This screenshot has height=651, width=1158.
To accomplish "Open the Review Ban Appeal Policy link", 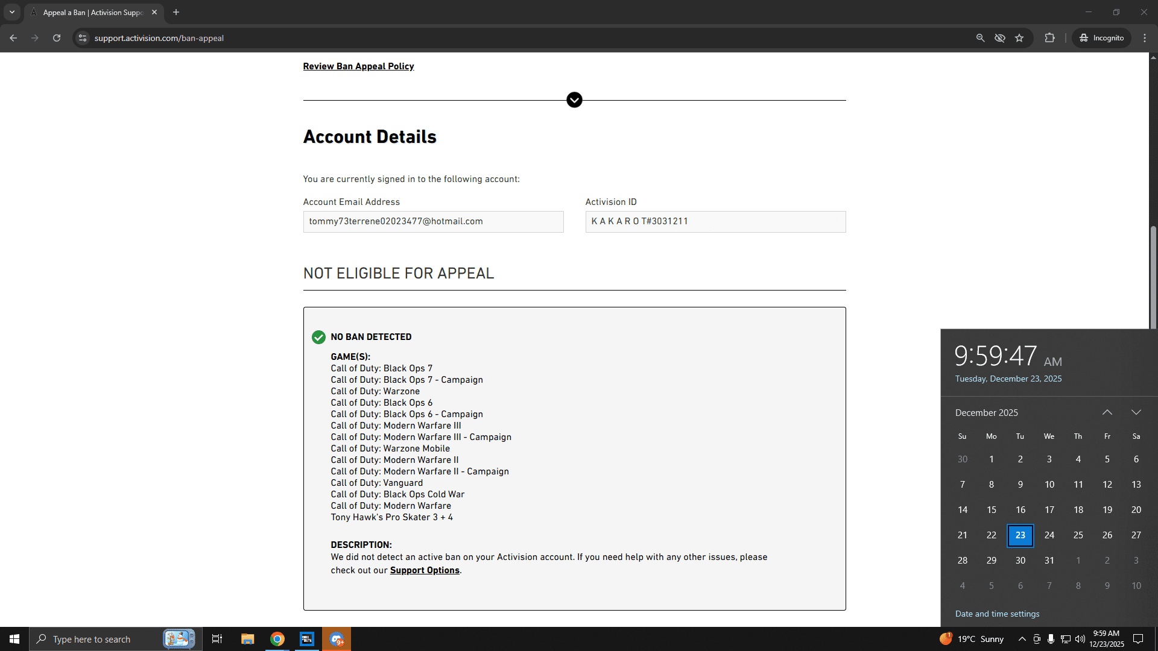I will (358, 66).
